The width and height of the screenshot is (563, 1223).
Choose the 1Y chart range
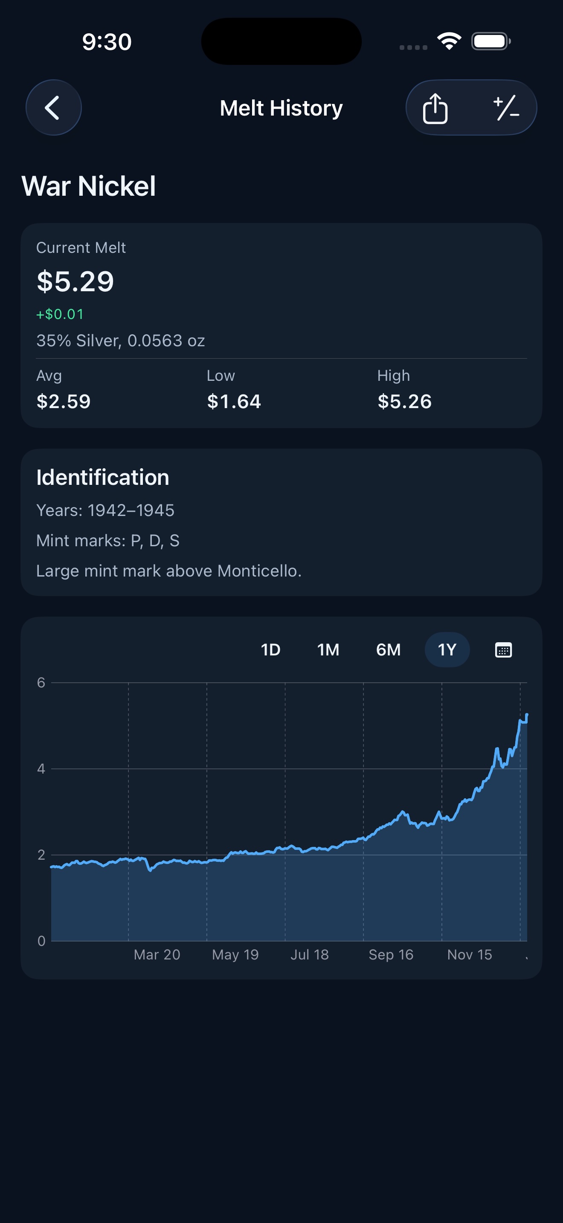pyautogui.click(x=447, y=649)
